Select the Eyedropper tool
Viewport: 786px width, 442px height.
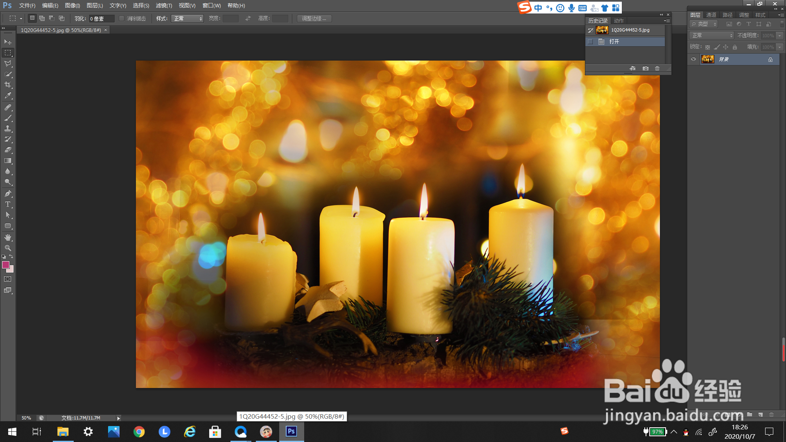pos(8,96)
